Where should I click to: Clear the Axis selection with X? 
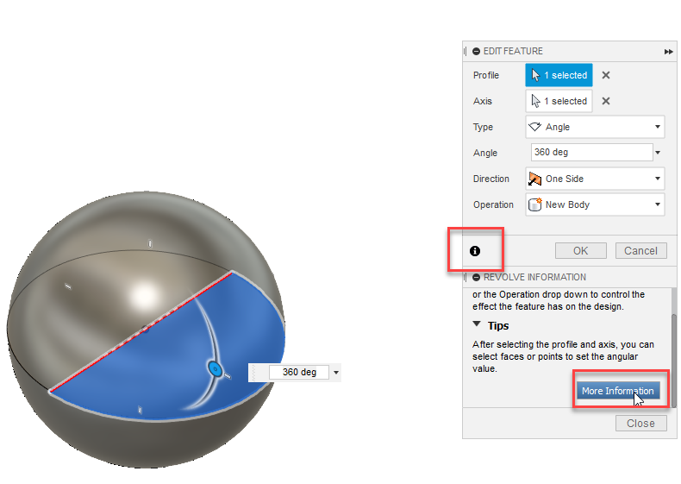[606, 101]
